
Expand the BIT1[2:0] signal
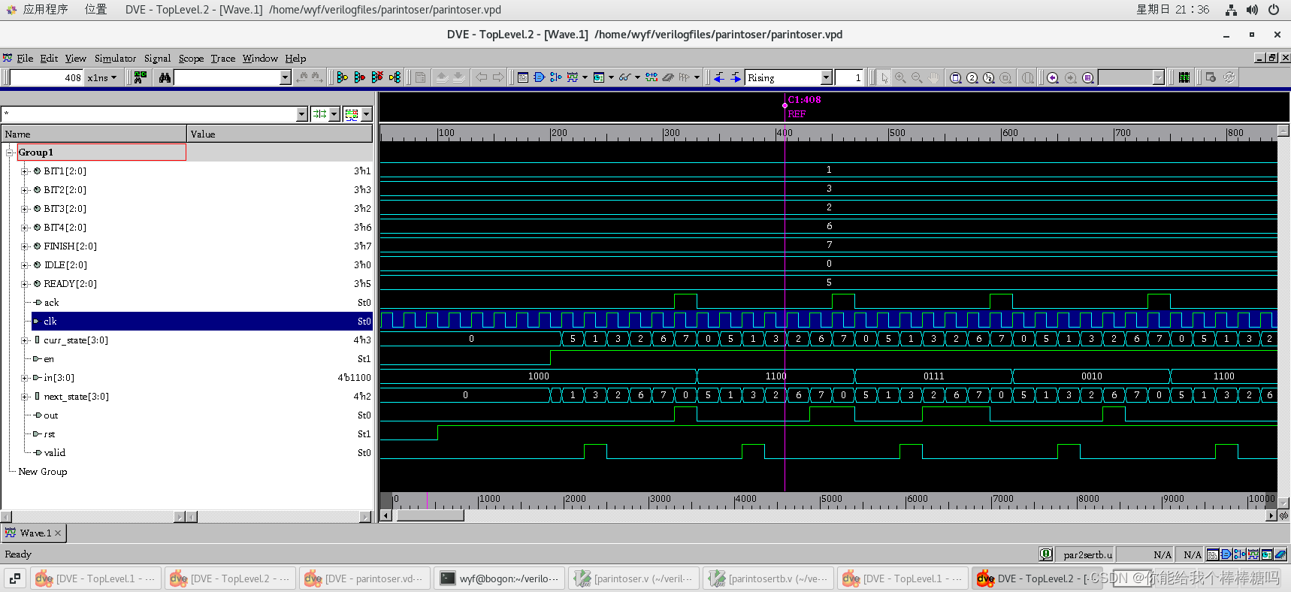[25, 171]
